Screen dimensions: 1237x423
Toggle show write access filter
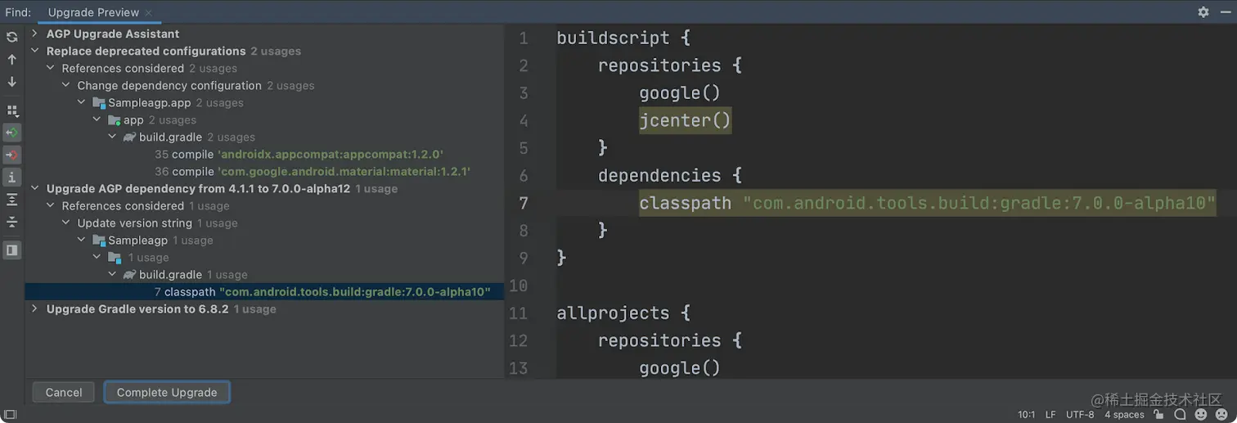(11, 155)
